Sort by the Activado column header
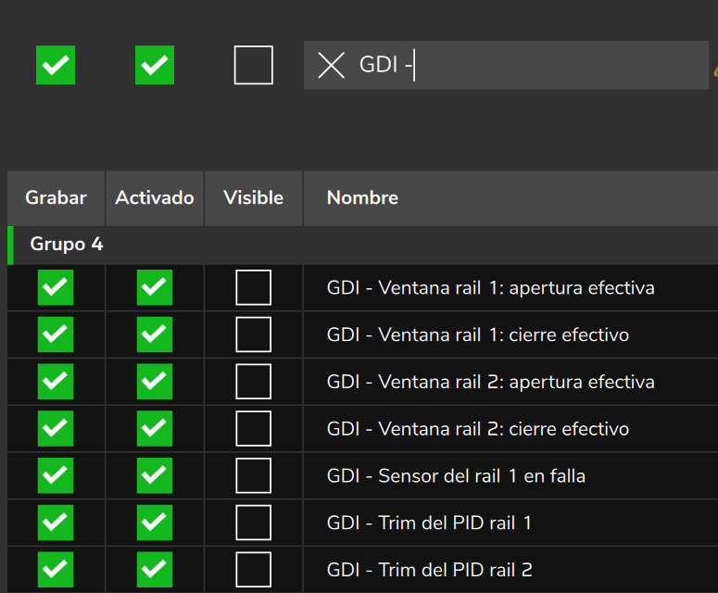Viewport: 718px width, 593px height. coord(155,197)
